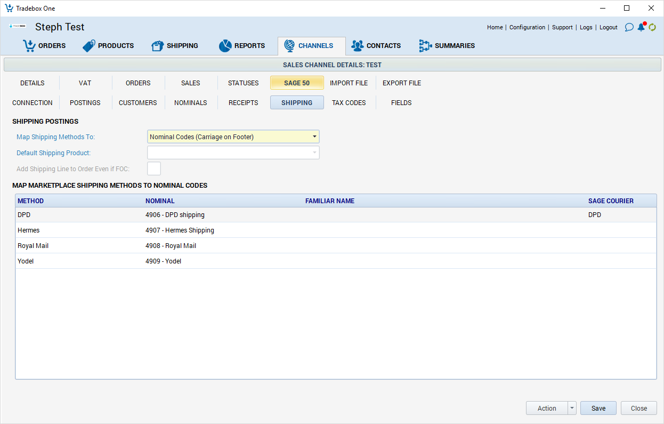Open the Nominals sub-tab
The height and width of the screenshot is (424, 664).
click(x=190, y=103)
